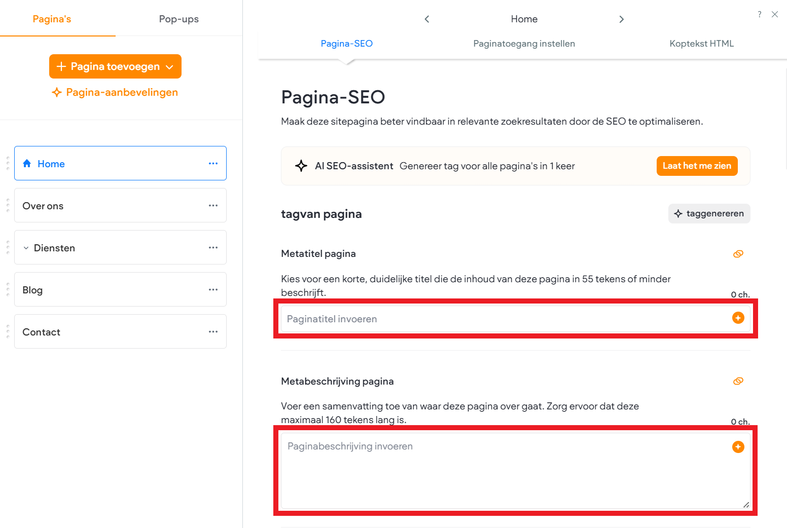Open help via the question mark icon

pyautogui.click(x=759, y=14)
